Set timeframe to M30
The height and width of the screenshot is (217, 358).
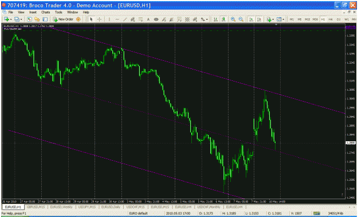click(x=315, y=20)
